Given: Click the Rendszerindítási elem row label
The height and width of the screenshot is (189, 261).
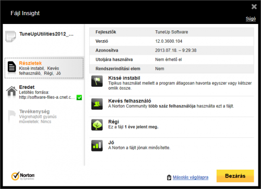Looking at the screenshot, I should 118,69.
